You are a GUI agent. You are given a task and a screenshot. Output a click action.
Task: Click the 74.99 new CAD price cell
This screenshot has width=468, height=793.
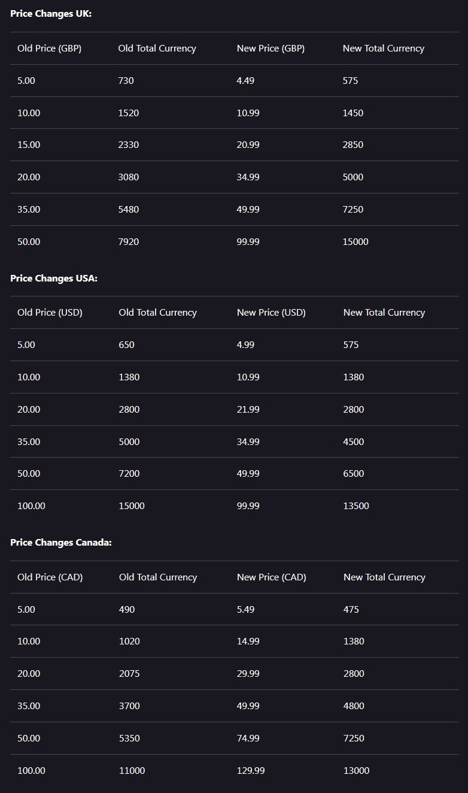pos(248,738)
